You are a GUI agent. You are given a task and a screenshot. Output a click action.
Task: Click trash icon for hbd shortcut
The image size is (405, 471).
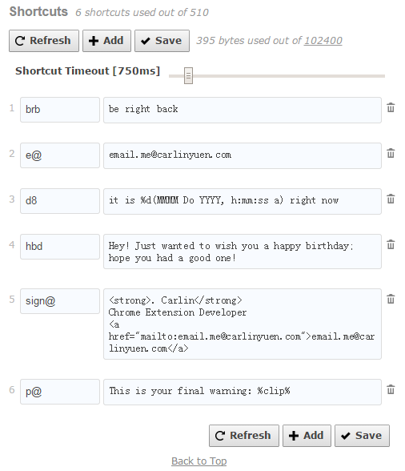pyautogui.click(x=391, y=244)
